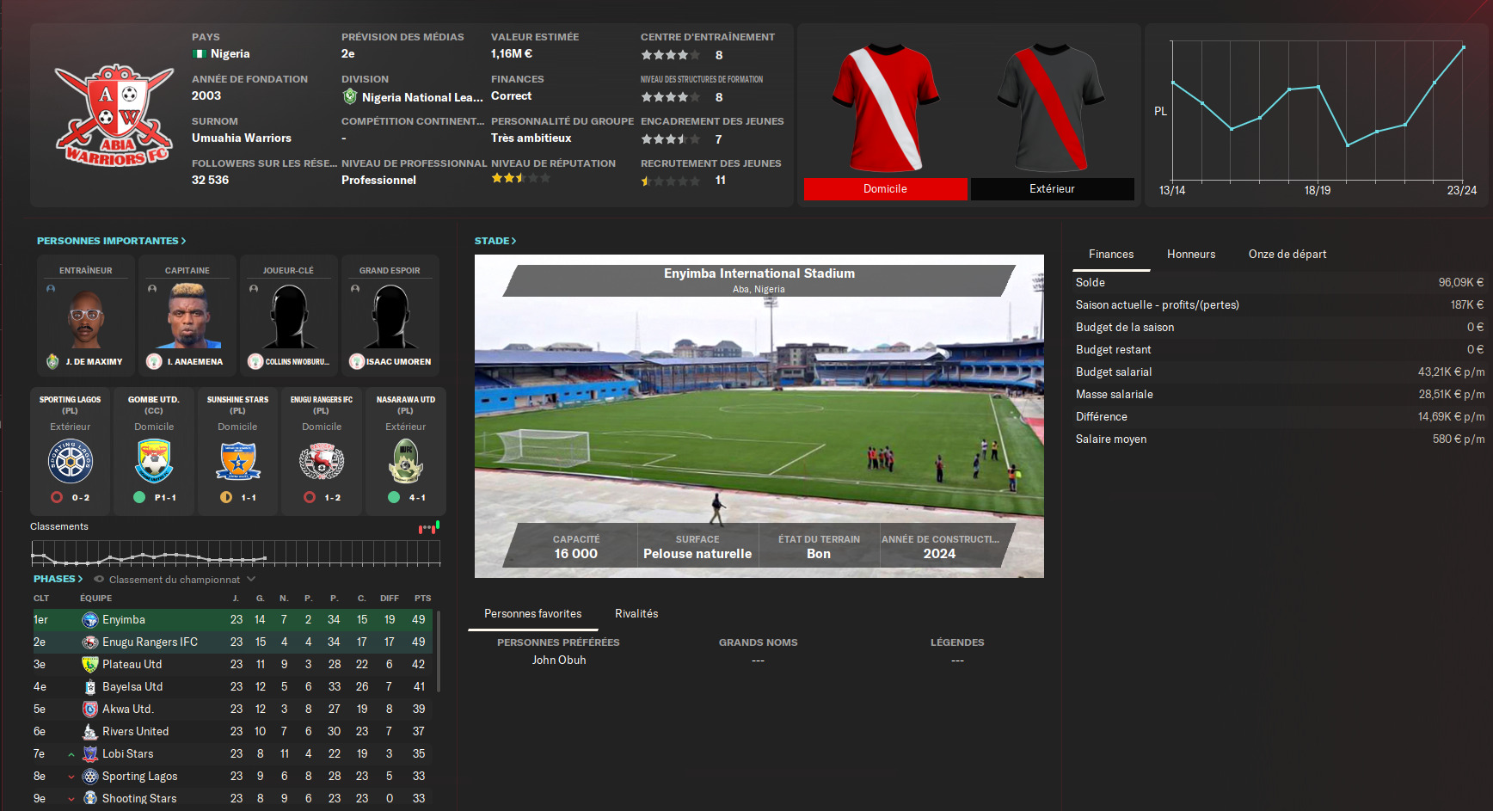Click the Nigeria National League division logo
The image size is (1493, 811).
click(350, 97)
